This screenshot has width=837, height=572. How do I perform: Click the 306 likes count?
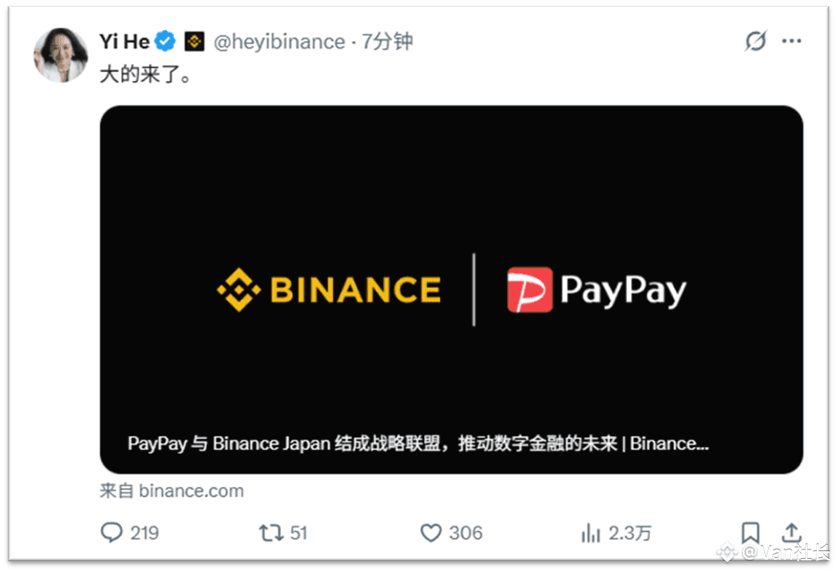[x=466, y=533]
